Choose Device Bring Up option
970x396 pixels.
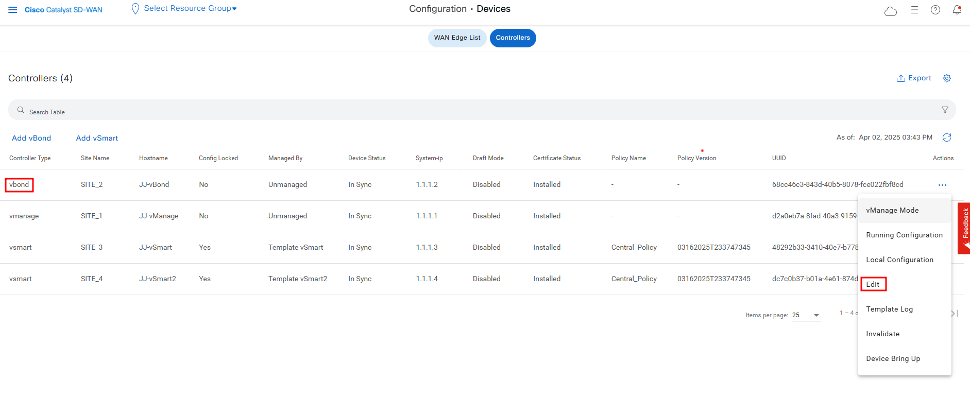click(905, 358)
